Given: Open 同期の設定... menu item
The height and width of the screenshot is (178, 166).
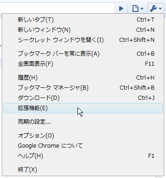Looking at the screenshot, I should click(83, 122).
